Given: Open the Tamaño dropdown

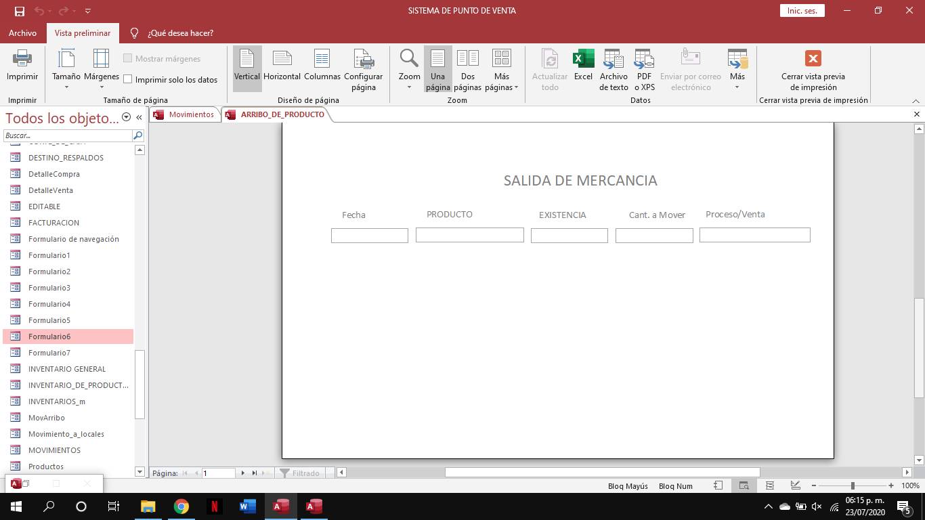Looking at the screenshot, I should point(65,68).
